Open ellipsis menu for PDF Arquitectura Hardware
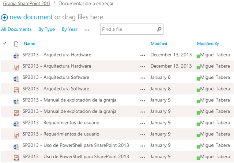Screen dimensions: 234x163 pos(143,67)
